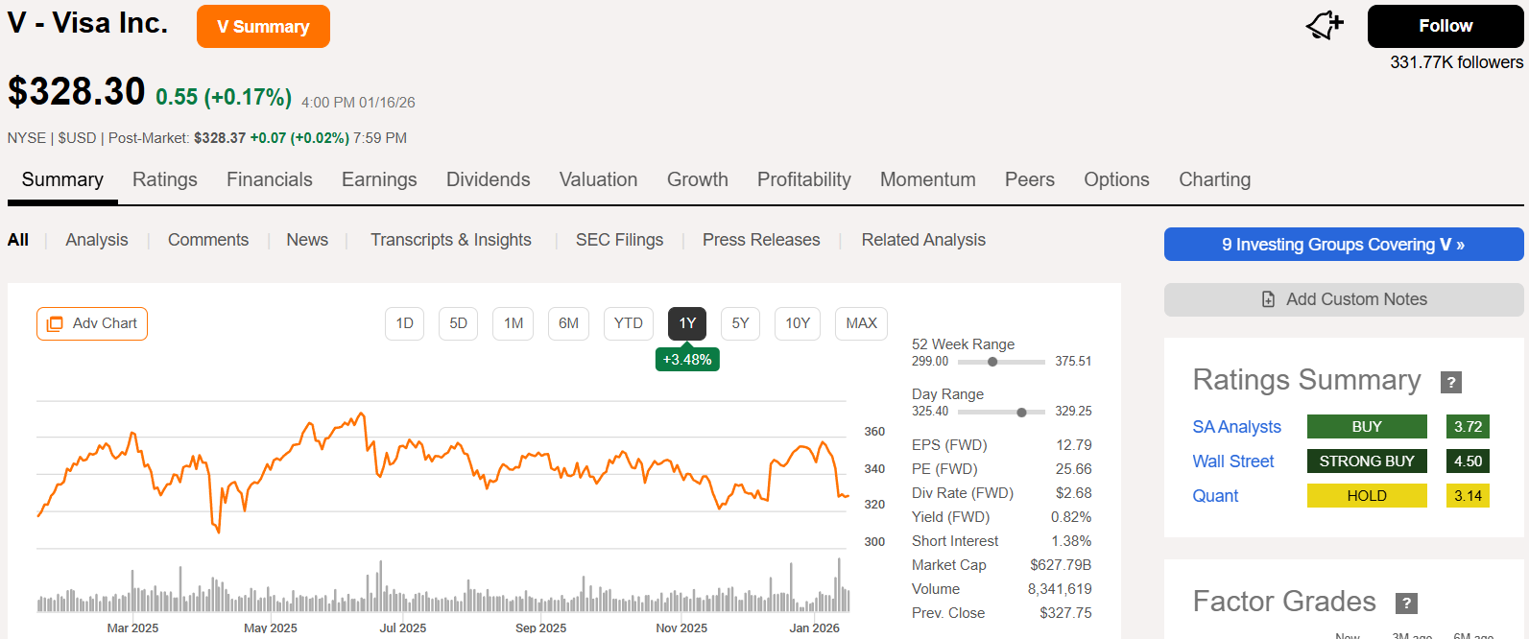Click the green BUY rating badge

pos(1367,427)
